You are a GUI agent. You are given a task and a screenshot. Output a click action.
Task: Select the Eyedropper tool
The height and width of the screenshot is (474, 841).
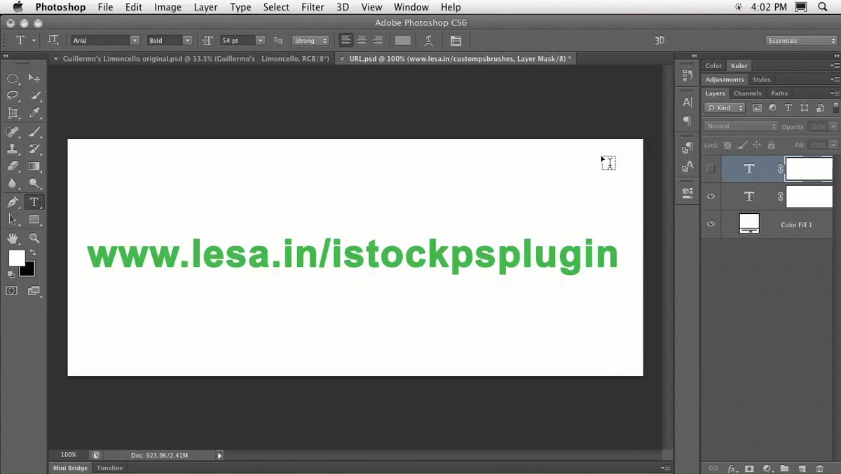click(x=34, y=113)
